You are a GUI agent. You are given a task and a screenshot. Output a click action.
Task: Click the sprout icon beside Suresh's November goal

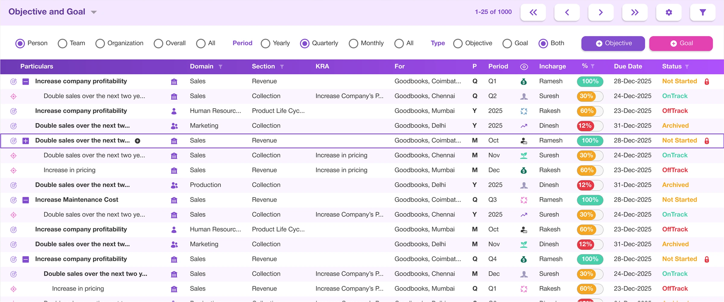(x=524, y=155)
